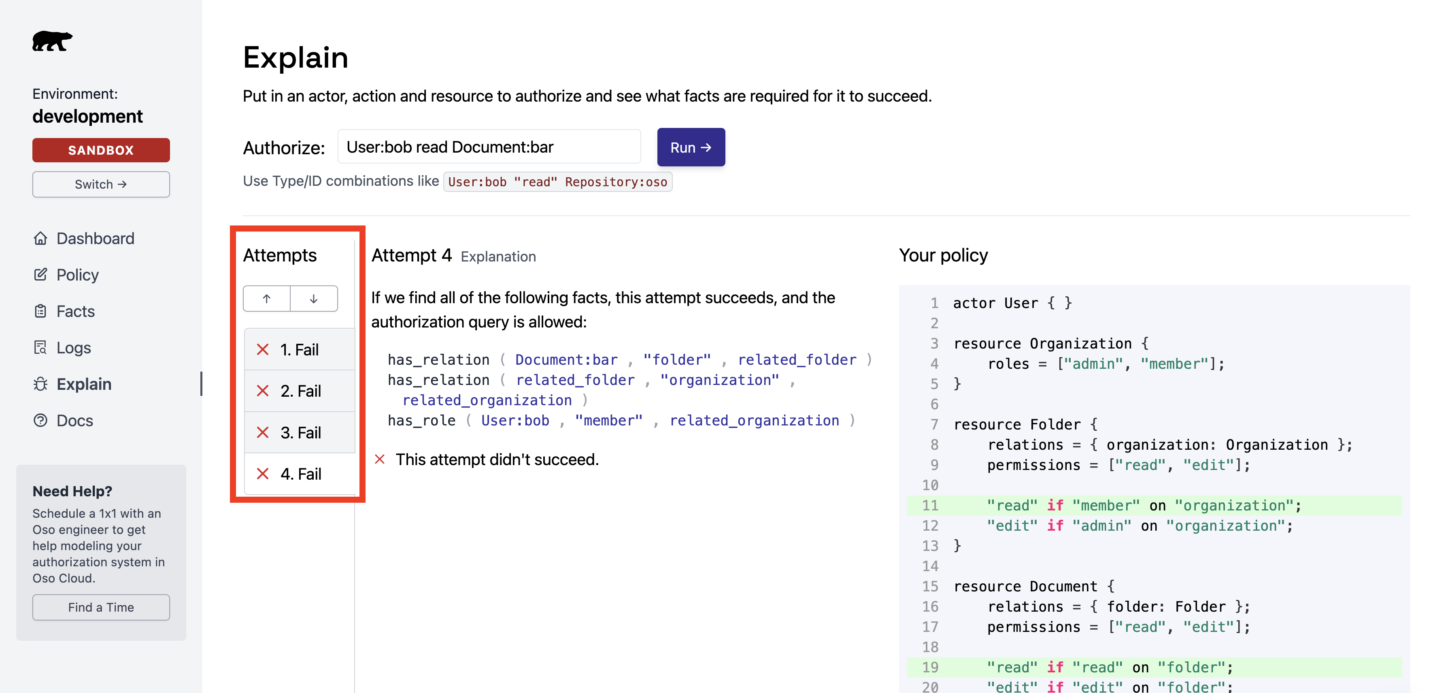The height and width of the screenshot is (693, 1450).
Task: Click the Explain icon in sidebar
Action: [39, 383]
